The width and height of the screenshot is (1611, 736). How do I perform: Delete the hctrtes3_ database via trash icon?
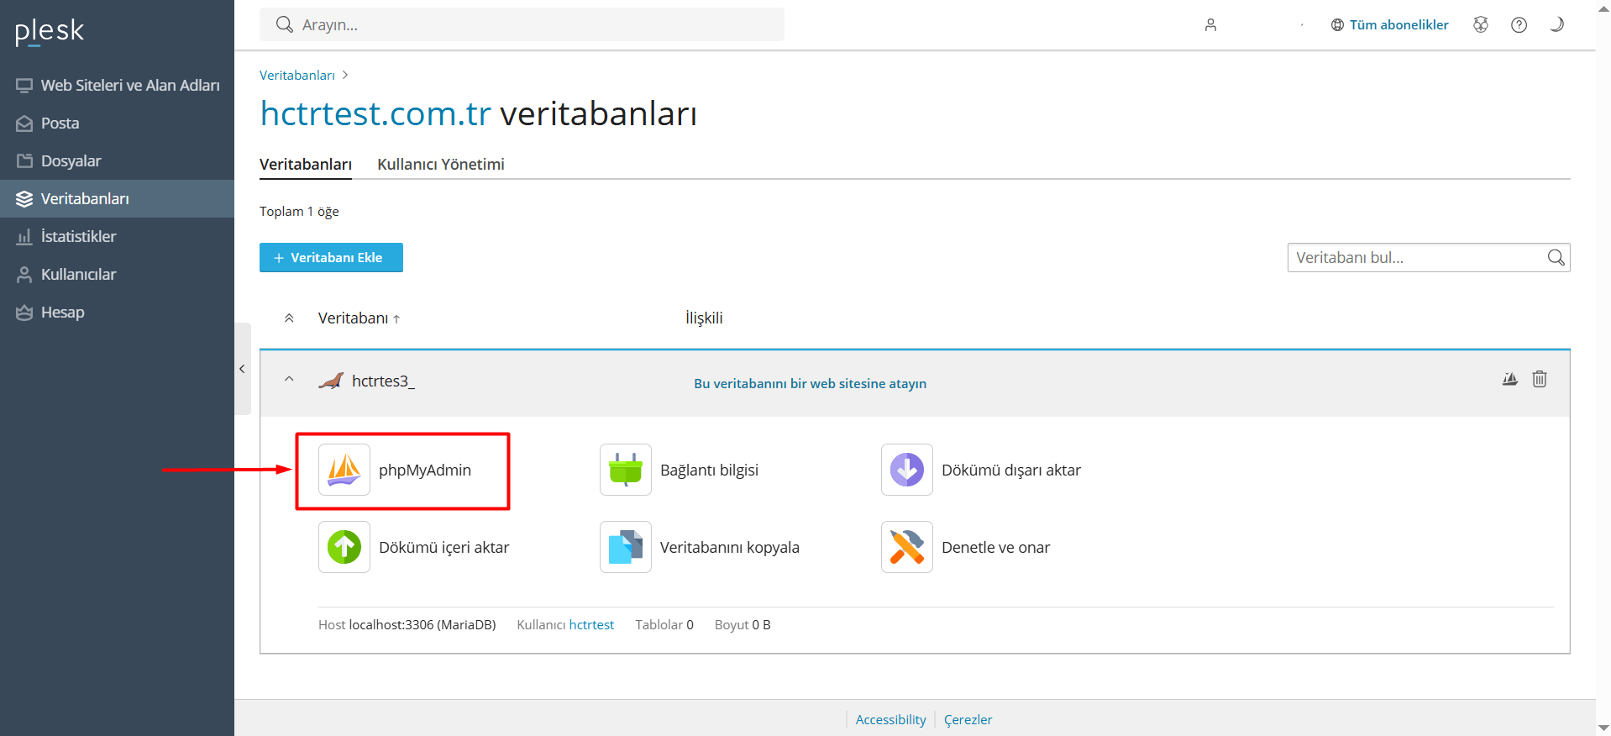coord(1540,379)
